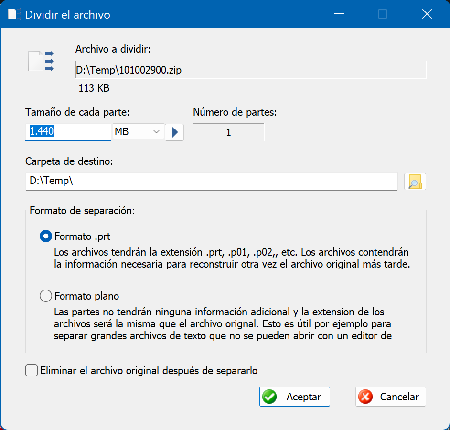
Task: Browse destination folder with magnifier icon
Action: [415, 182]
